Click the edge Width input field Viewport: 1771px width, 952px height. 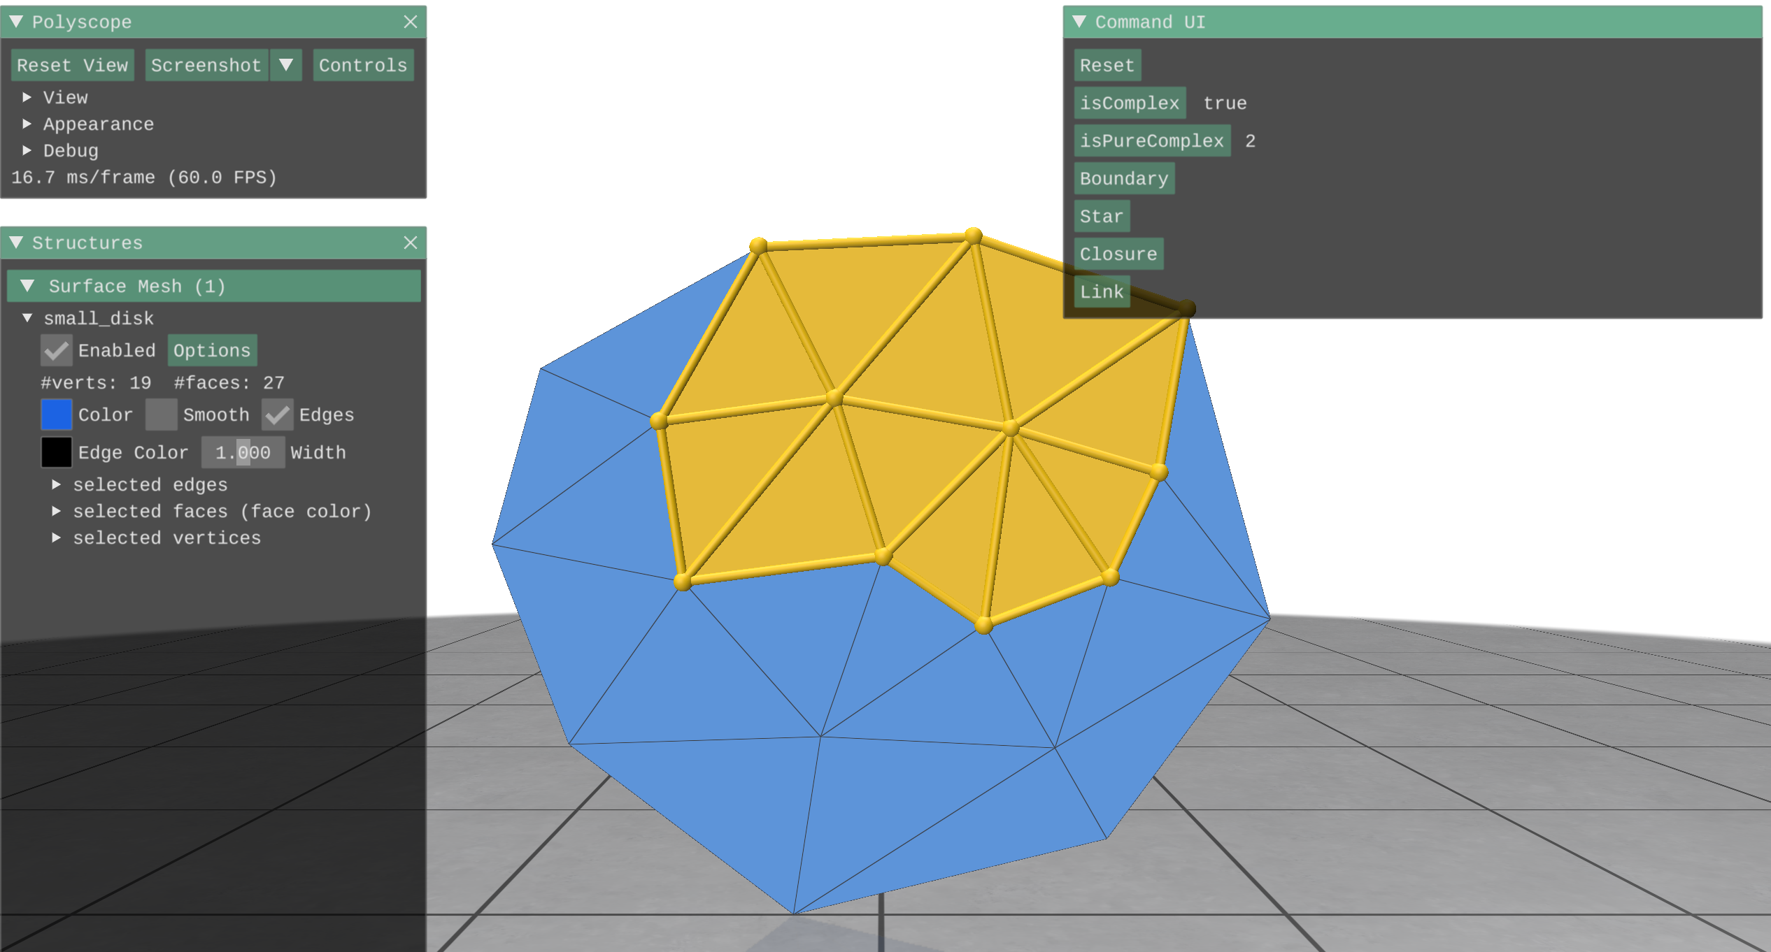pos(242,452)
